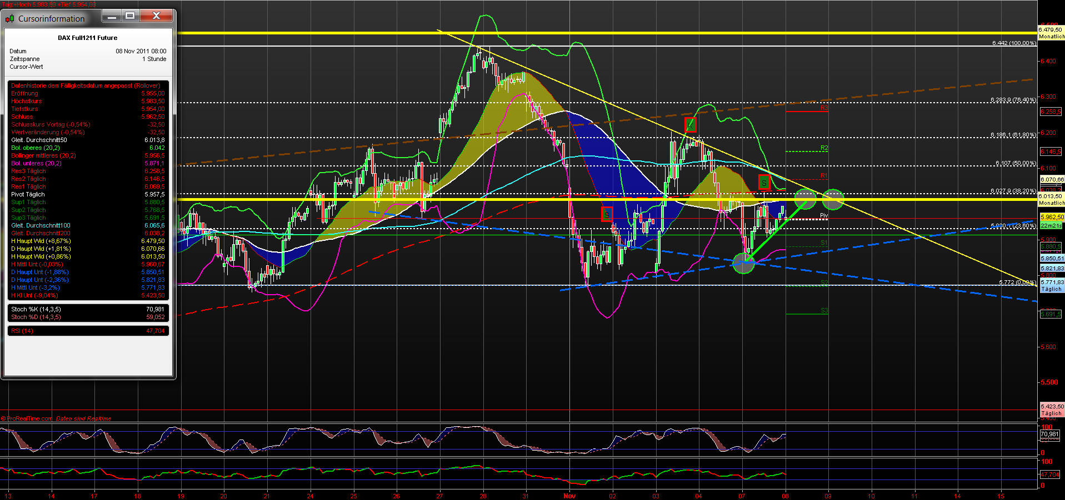Expand the Pivot Täglich entry in Cursorinformation

point(28,194)
